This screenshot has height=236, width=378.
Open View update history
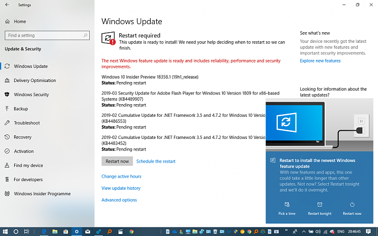121,188
